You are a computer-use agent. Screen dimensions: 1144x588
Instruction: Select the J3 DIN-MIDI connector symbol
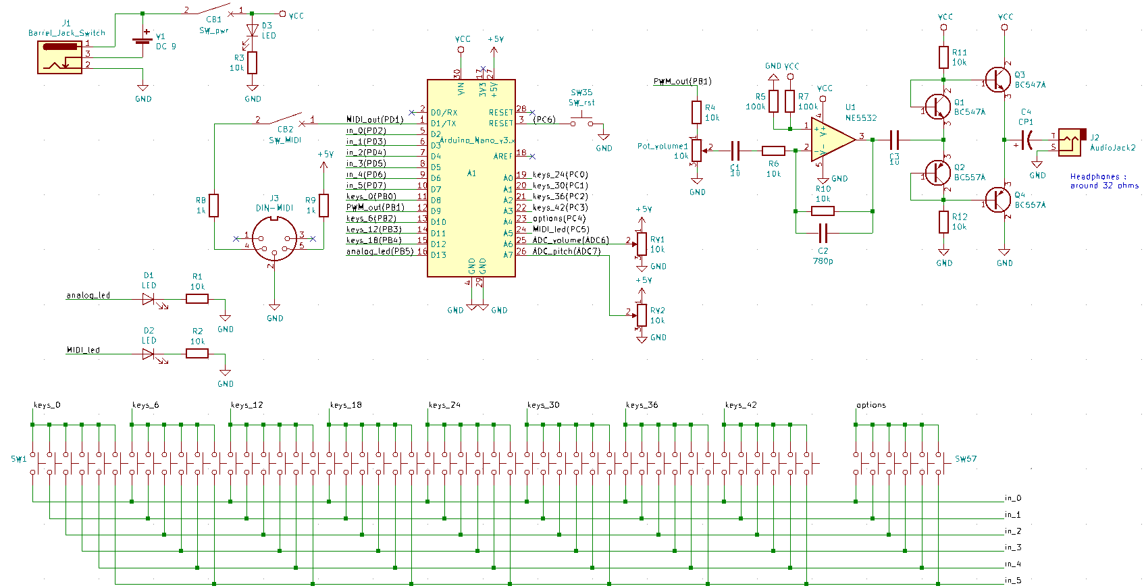(275, 238)
